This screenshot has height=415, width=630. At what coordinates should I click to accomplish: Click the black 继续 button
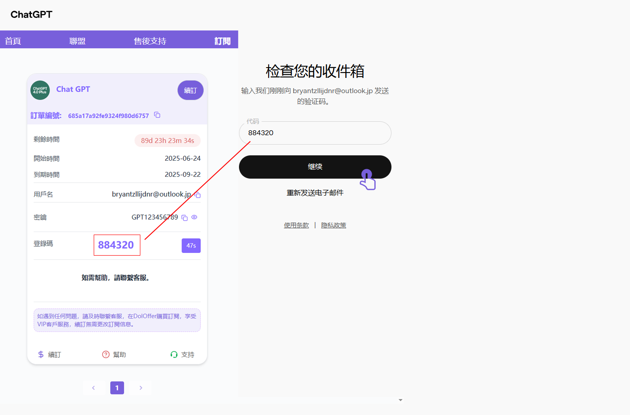(315, 167)
